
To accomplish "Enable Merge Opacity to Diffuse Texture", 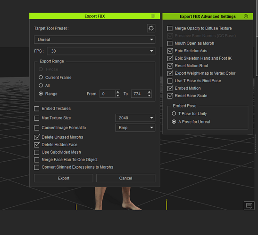I will pos(170,28).
